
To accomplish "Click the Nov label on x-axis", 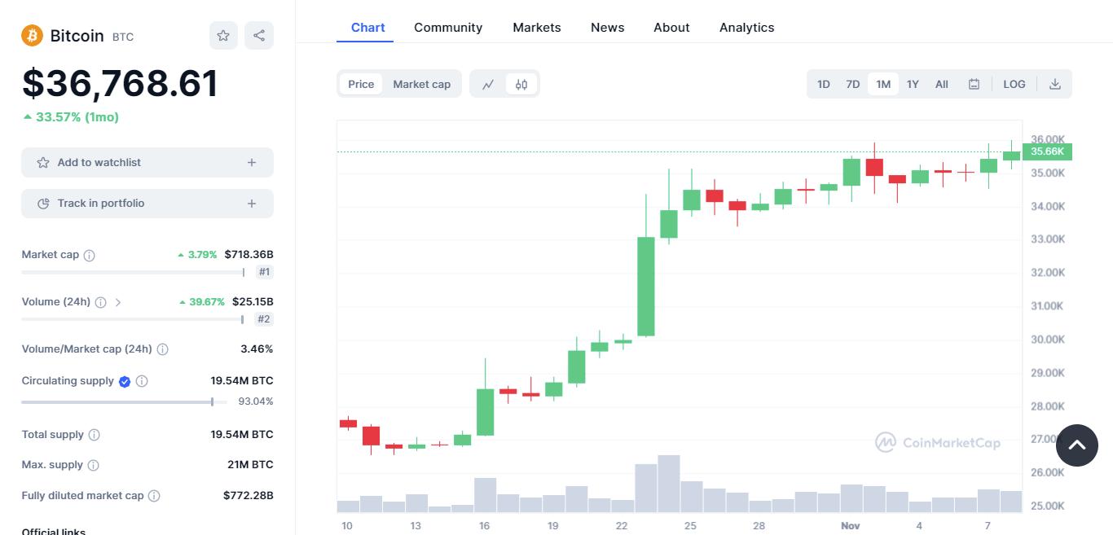I will coord(851,526).
